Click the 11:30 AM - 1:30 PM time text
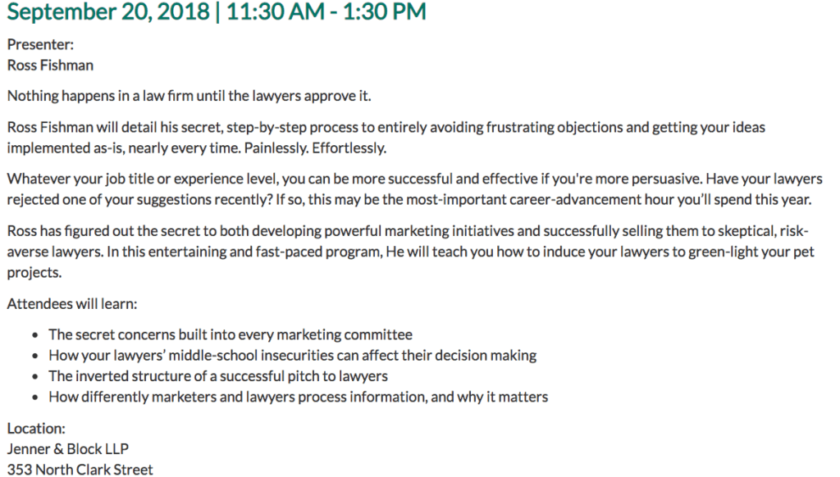This screenshot has width=840, height=477. (x=326, y=11)
